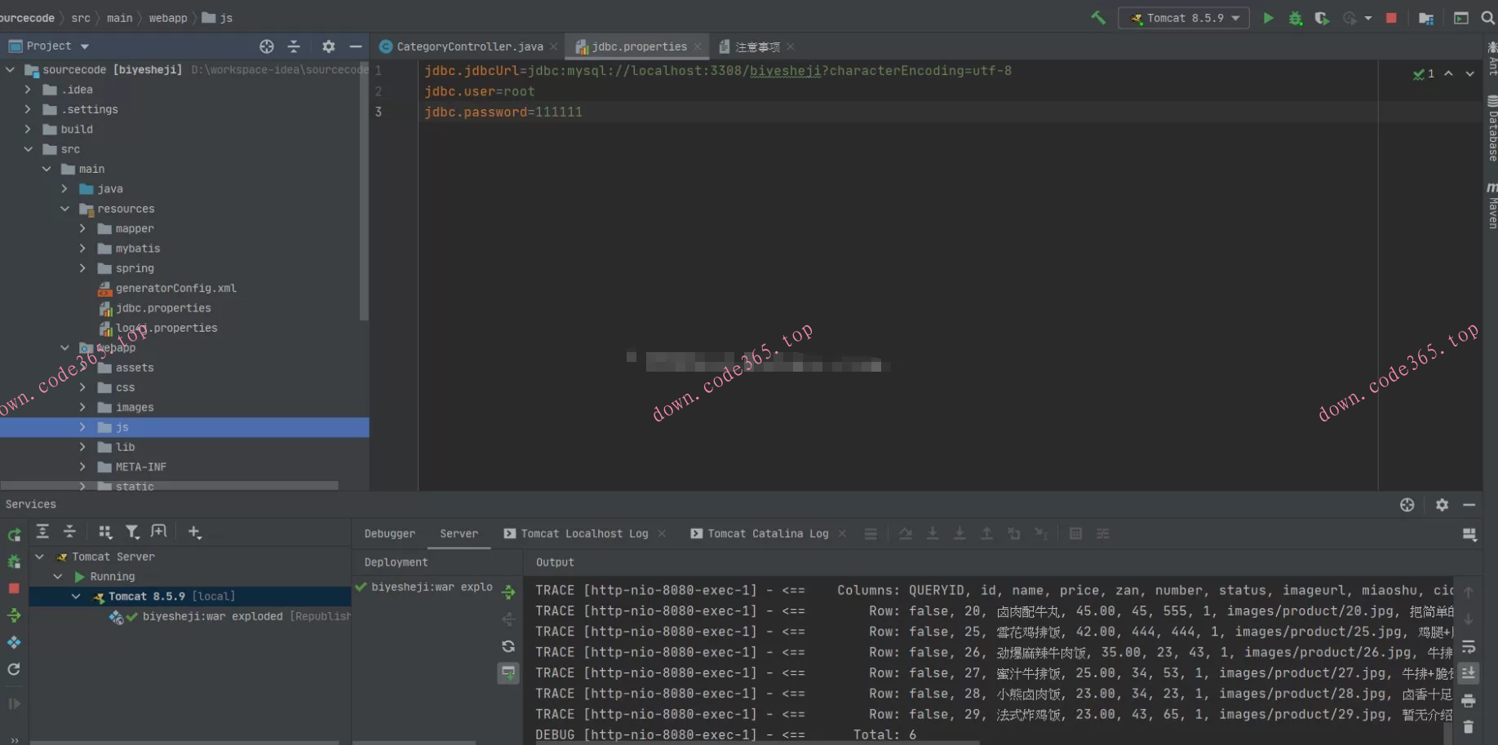Run Tomcat with the green play button

click(1268, 18)
